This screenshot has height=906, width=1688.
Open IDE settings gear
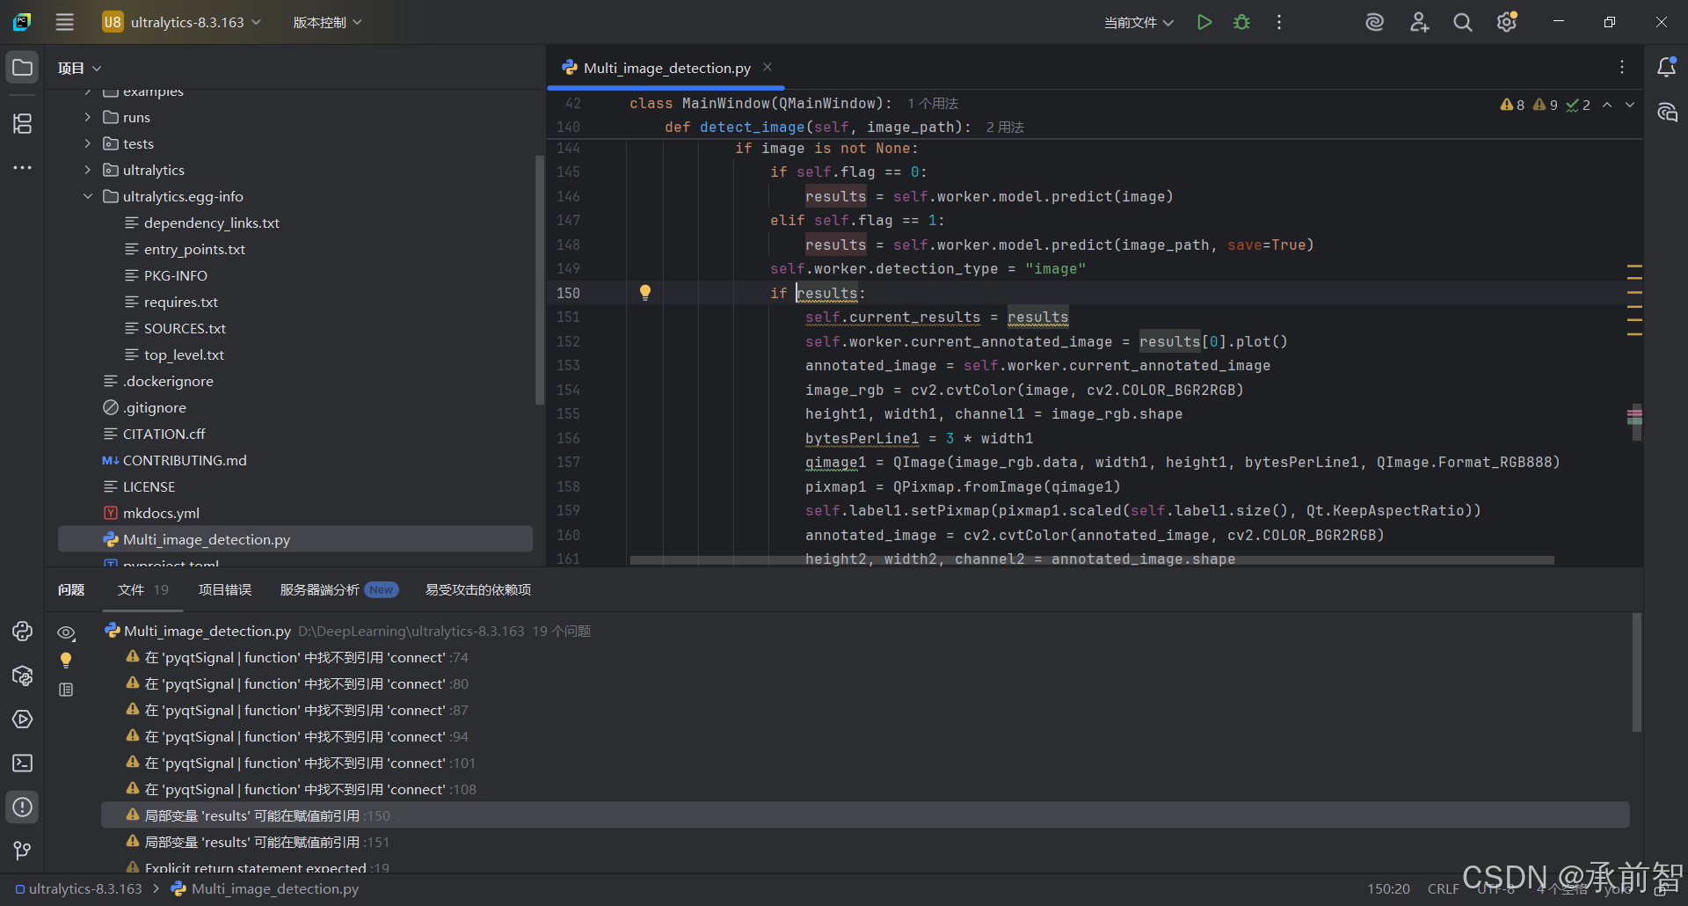tap(1507, 22)
